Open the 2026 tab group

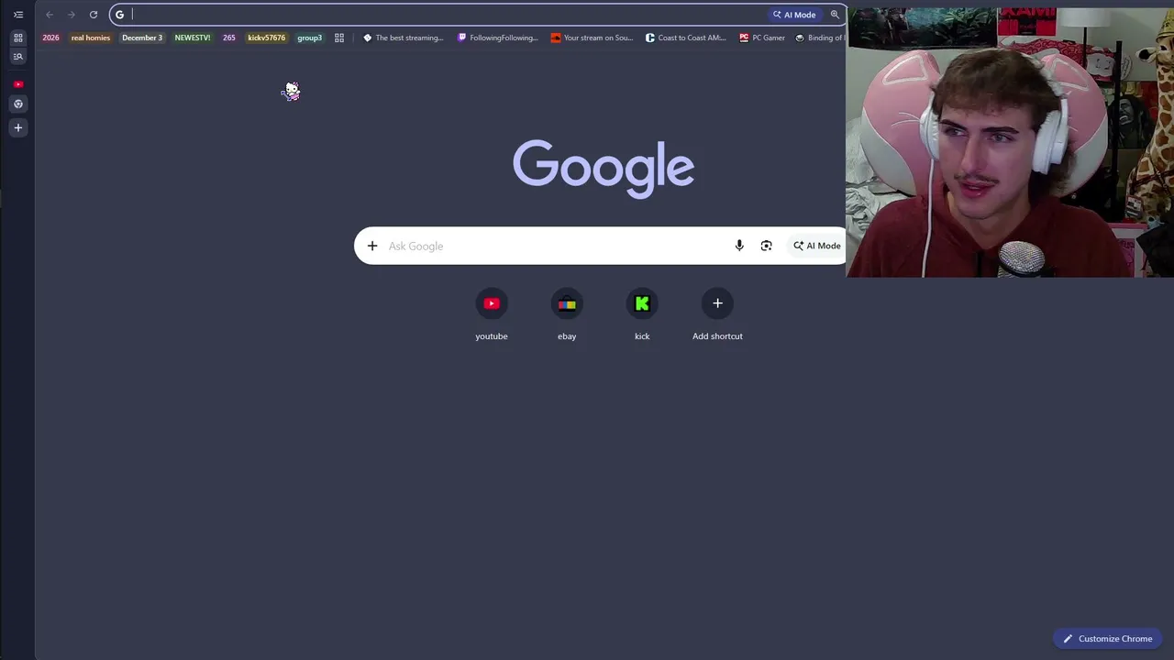click(x=50, y=38)
